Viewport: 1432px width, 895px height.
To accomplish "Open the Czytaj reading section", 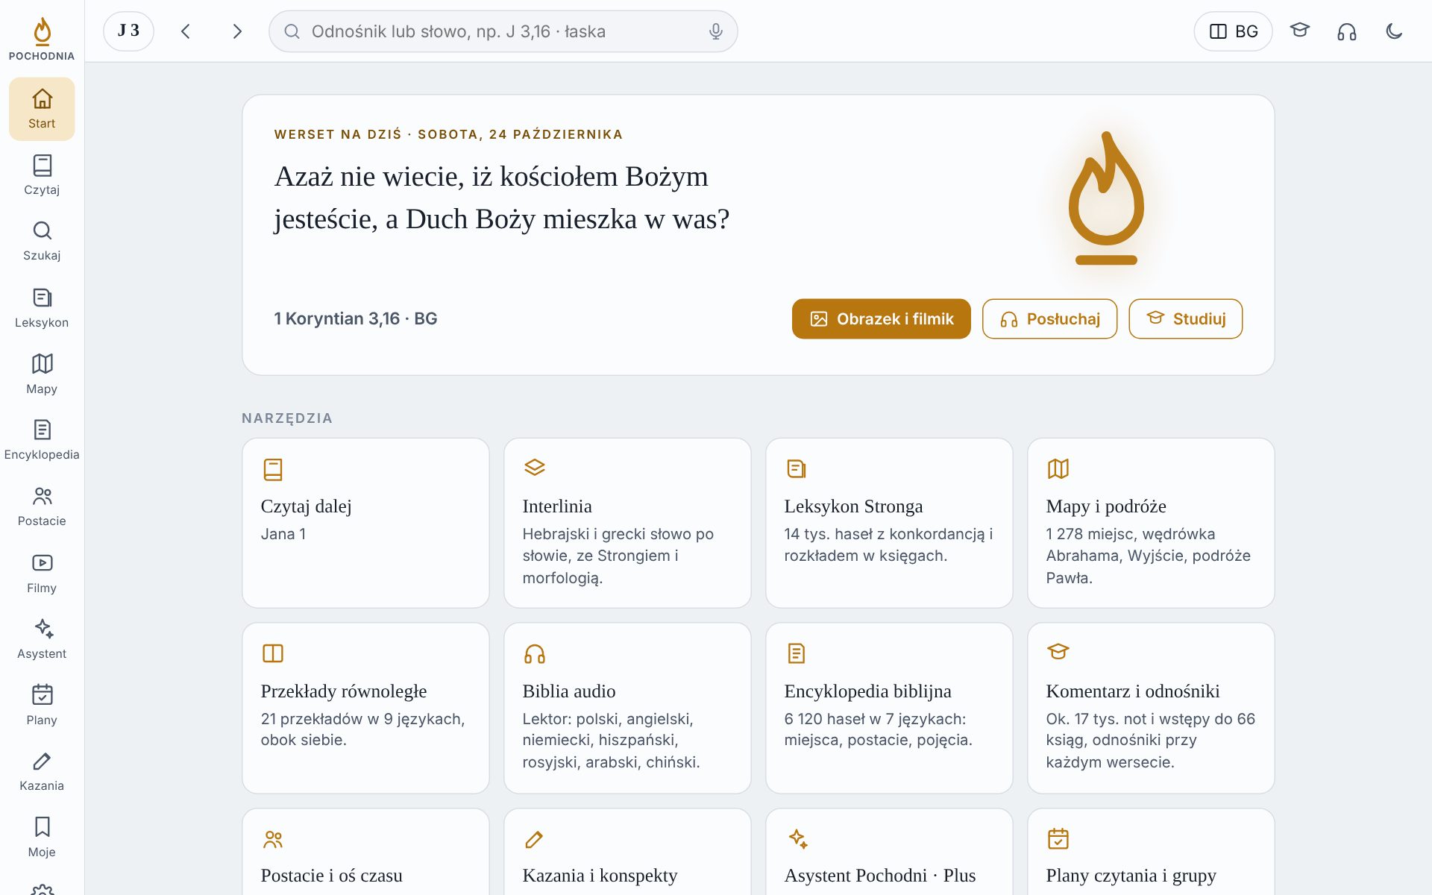I will 42,175.
